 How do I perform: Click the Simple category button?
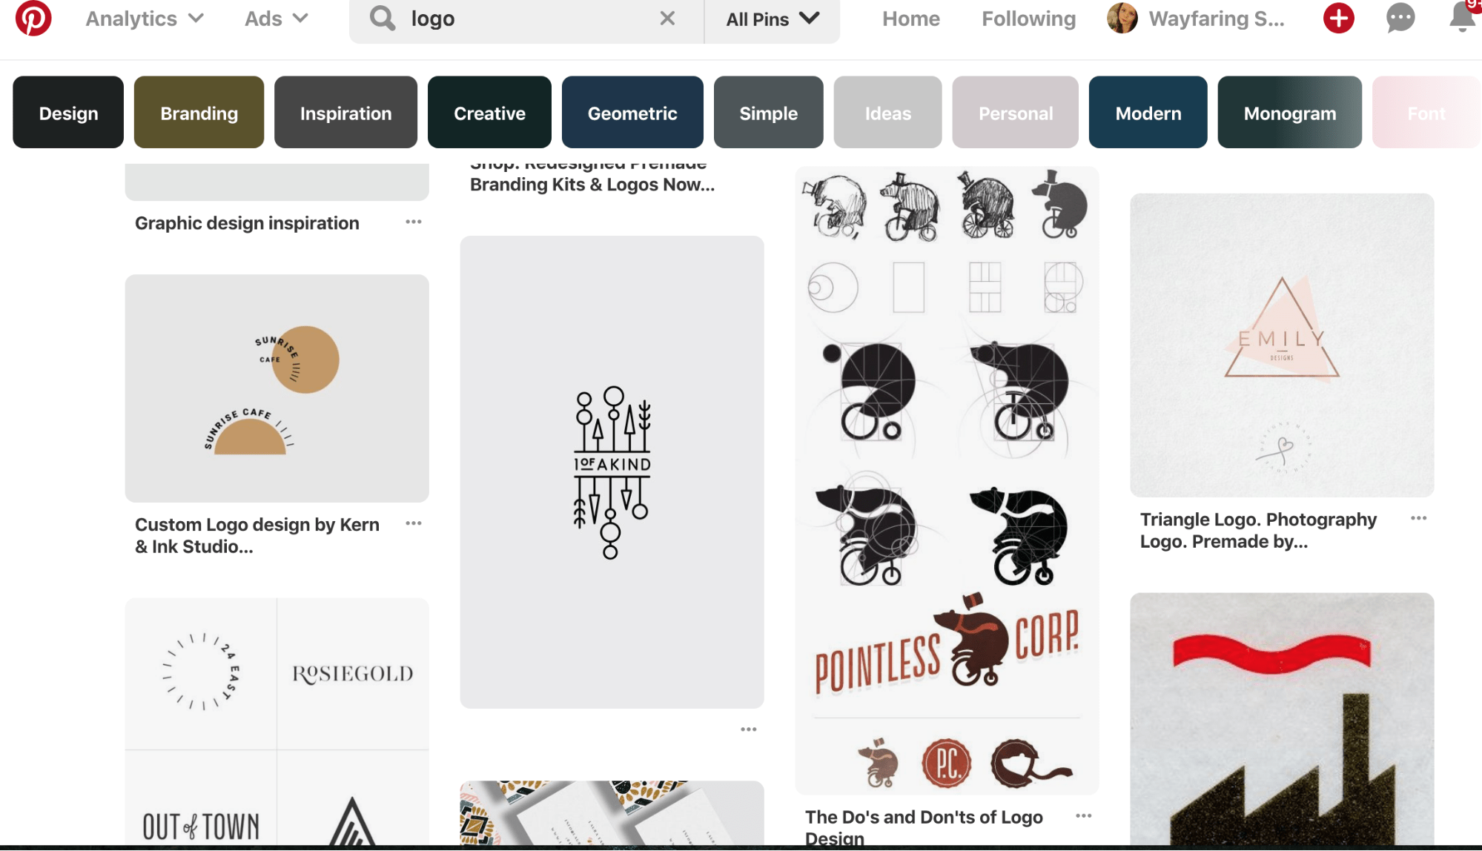coord(769,112)
